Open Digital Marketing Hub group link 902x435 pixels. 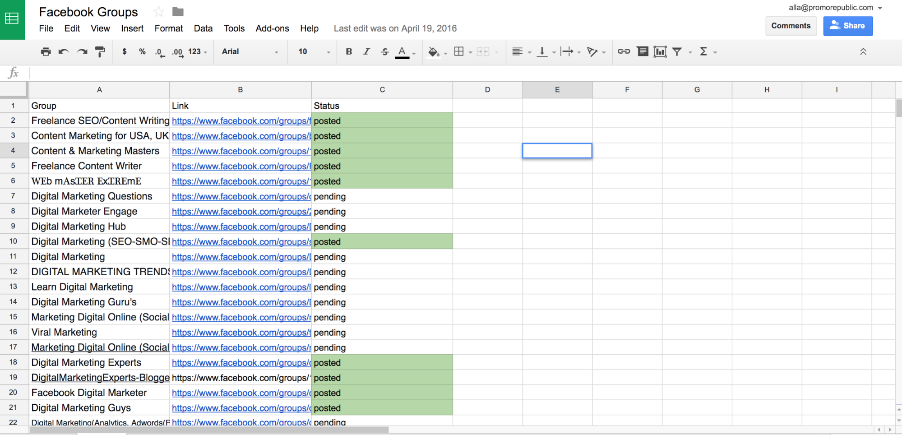tap(241, 227)
